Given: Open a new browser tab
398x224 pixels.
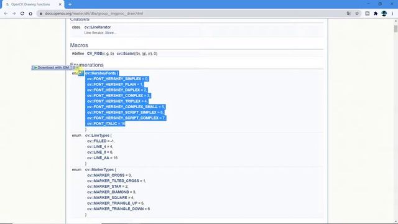Looking at the screenshot, I should [x=70, y=4].
